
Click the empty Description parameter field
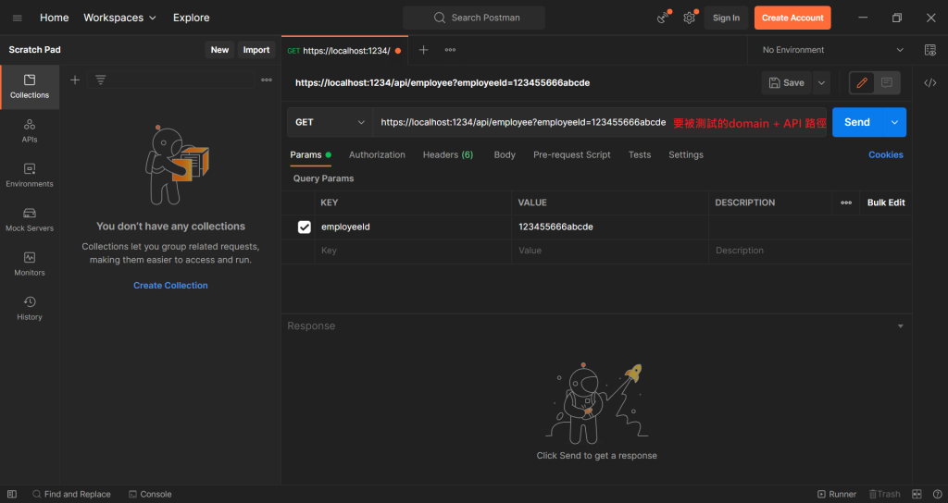point(810,251)
